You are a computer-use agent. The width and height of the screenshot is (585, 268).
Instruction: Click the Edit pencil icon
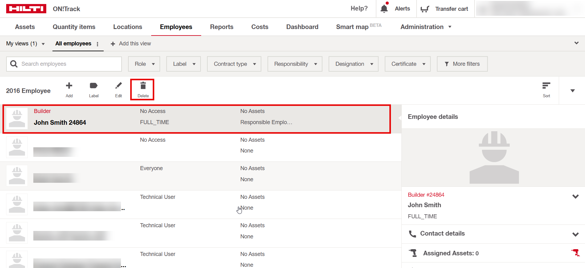(118, 86)
